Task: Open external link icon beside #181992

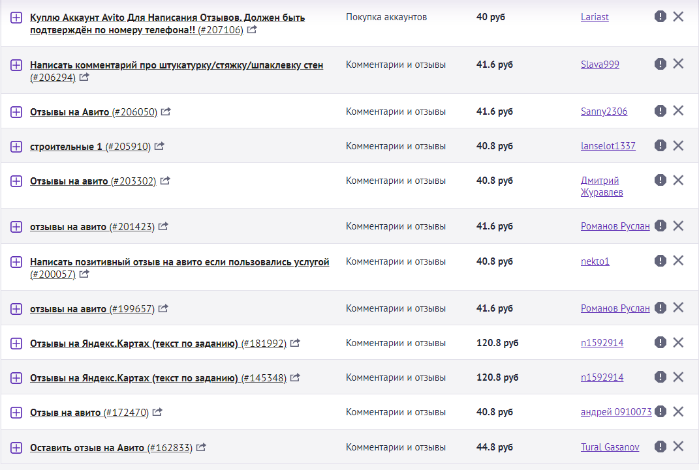Action: coord(295,343)
